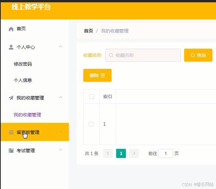The height and width of the screenshot is (189, 216).
Task: Click the 我的收藏管理 breadcrumb text
Action: click(x=115, y=31)
